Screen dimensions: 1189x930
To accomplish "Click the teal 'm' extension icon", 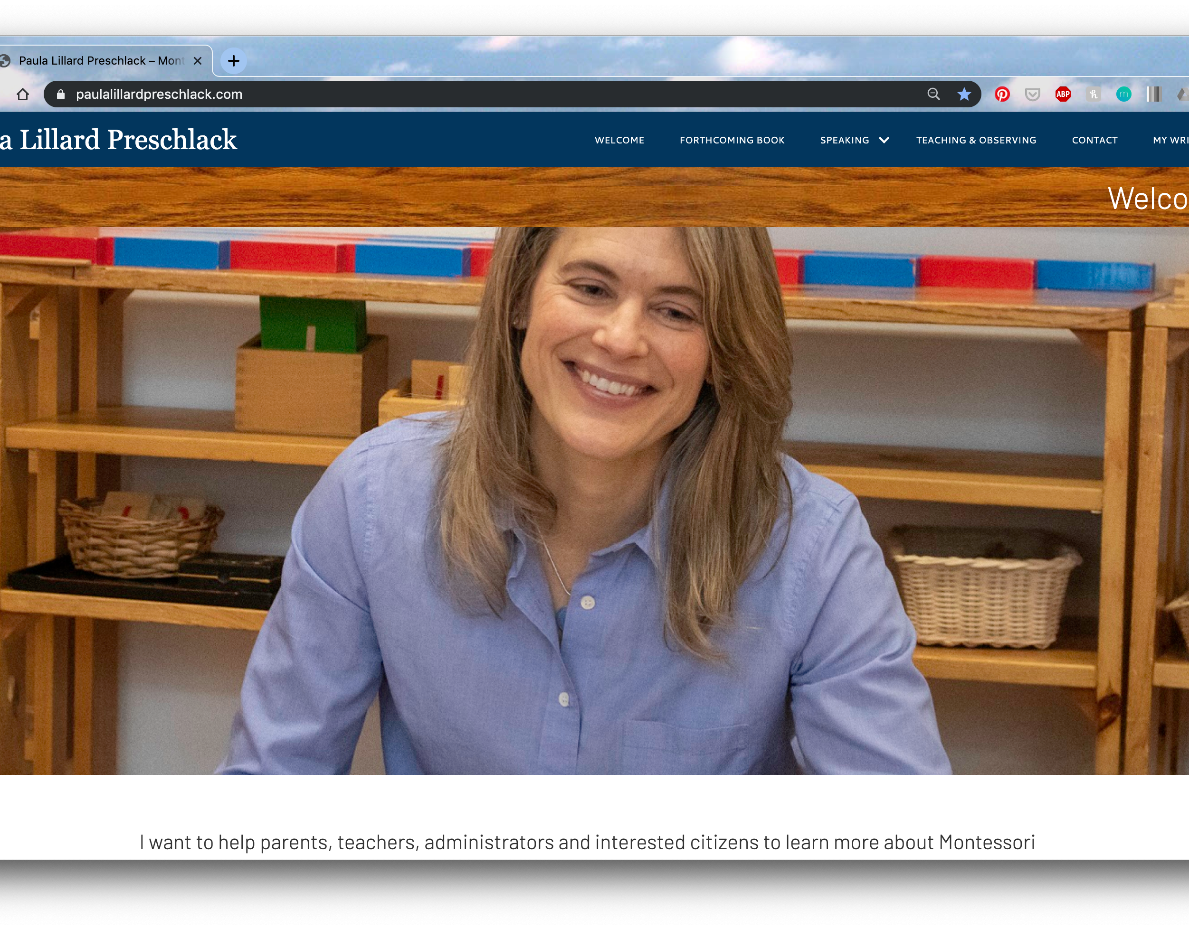I will [x=1123, y=94].
